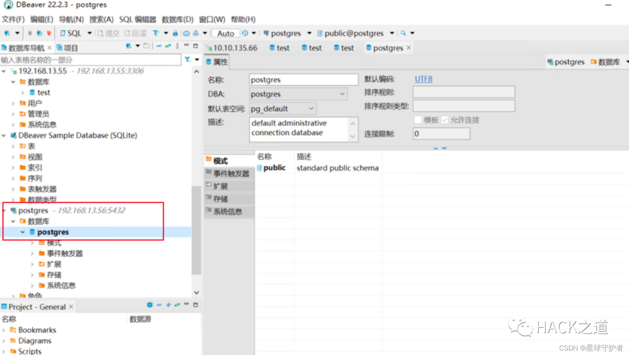This screenshot has width=629, height=355.
Task: Click the lock icon in main toolbar
Action: click(175, 33)
